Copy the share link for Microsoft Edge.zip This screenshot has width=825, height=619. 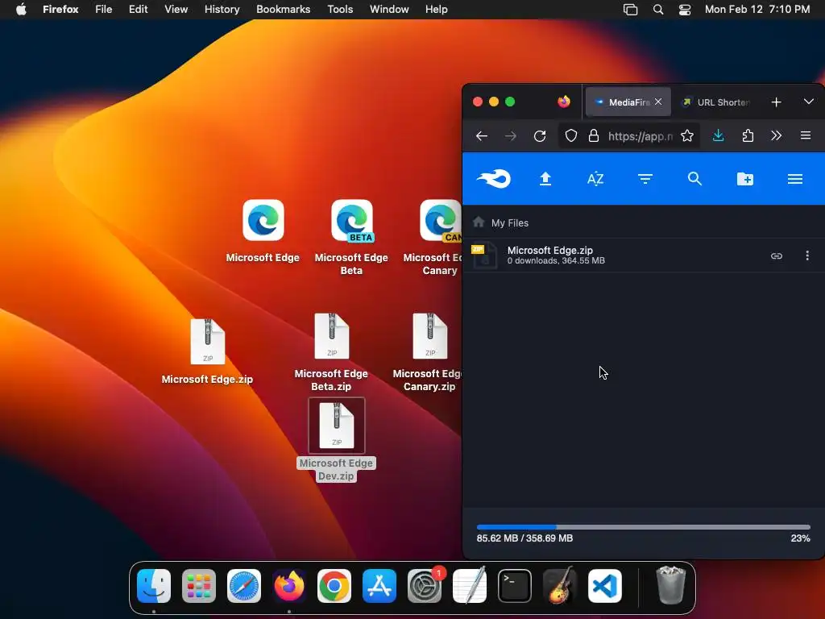click(x=777, y=255)
